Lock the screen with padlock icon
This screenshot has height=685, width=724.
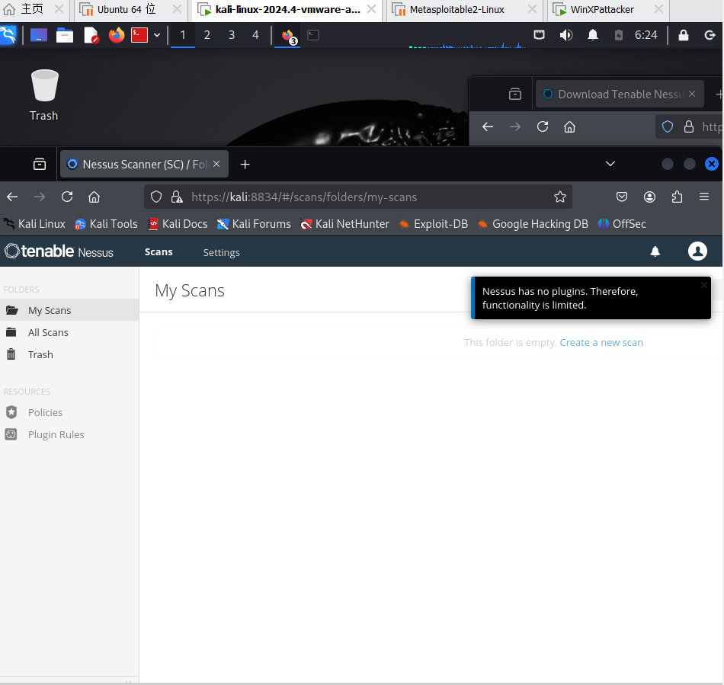tap(684, 35)
